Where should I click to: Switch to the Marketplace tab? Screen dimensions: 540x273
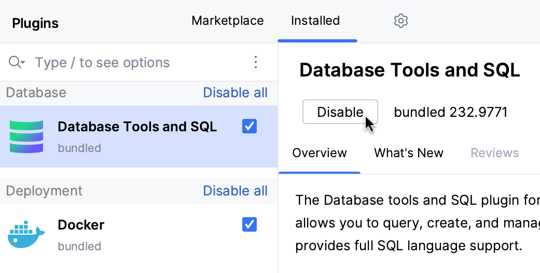pyautogui.click(x=227, y=21)
